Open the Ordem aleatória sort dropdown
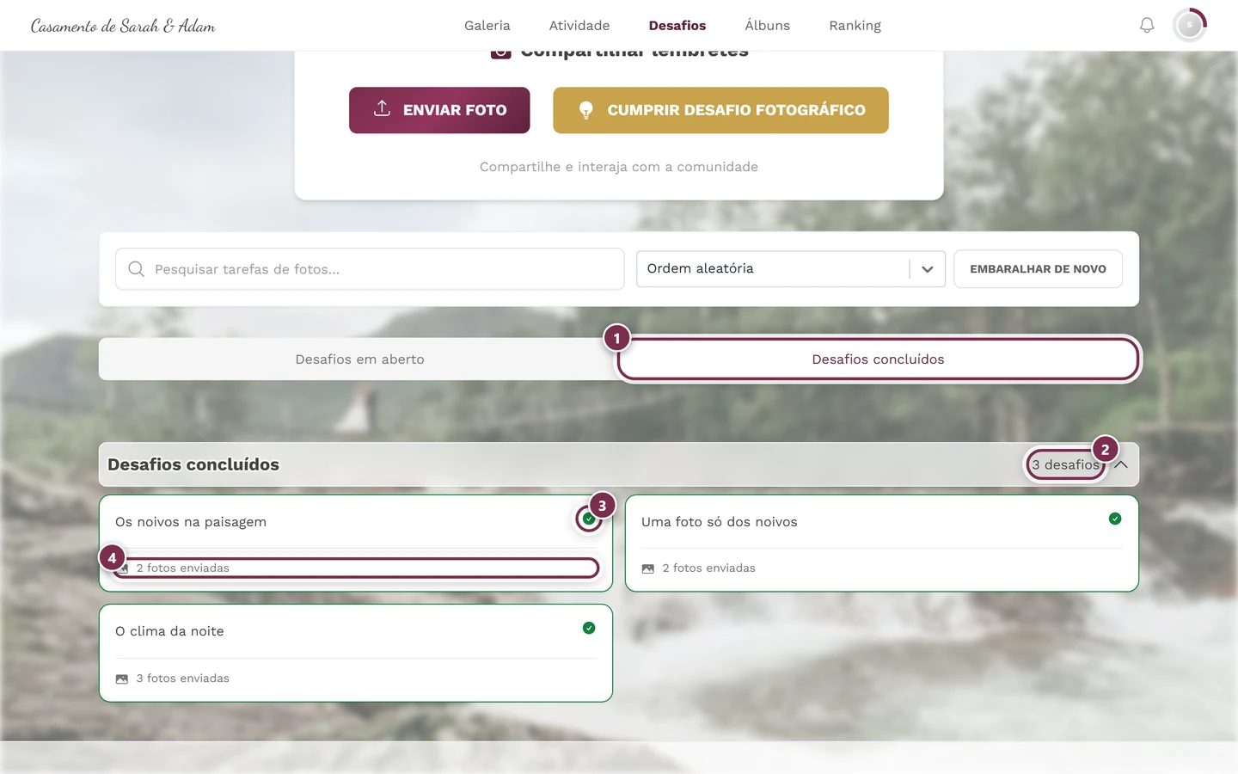The image size is (1238, 774). [791, 269]
